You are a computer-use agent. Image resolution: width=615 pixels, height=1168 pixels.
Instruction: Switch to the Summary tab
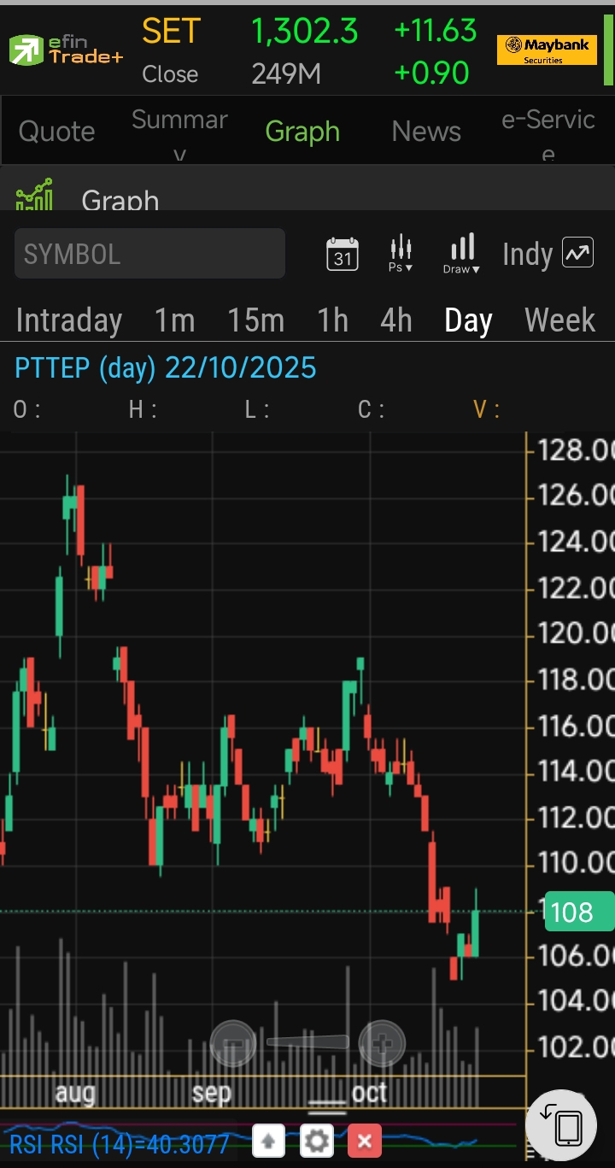(x=179, y=135)
